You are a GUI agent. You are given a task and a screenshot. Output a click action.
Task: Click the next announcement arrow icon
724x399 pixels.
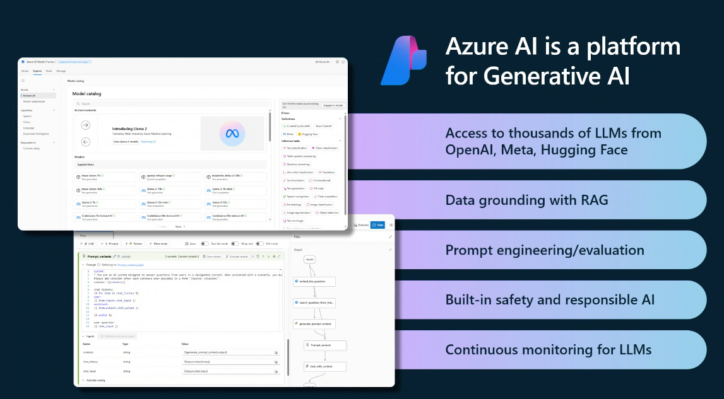(86, 125)
